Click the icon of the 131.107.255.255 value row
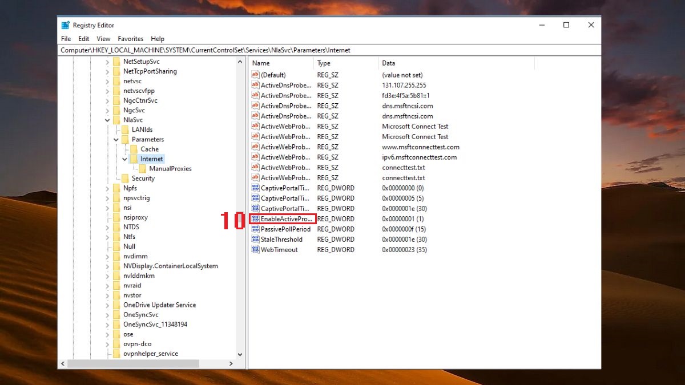This screenshot has width=685, height=385. click(x=255, y=85)
